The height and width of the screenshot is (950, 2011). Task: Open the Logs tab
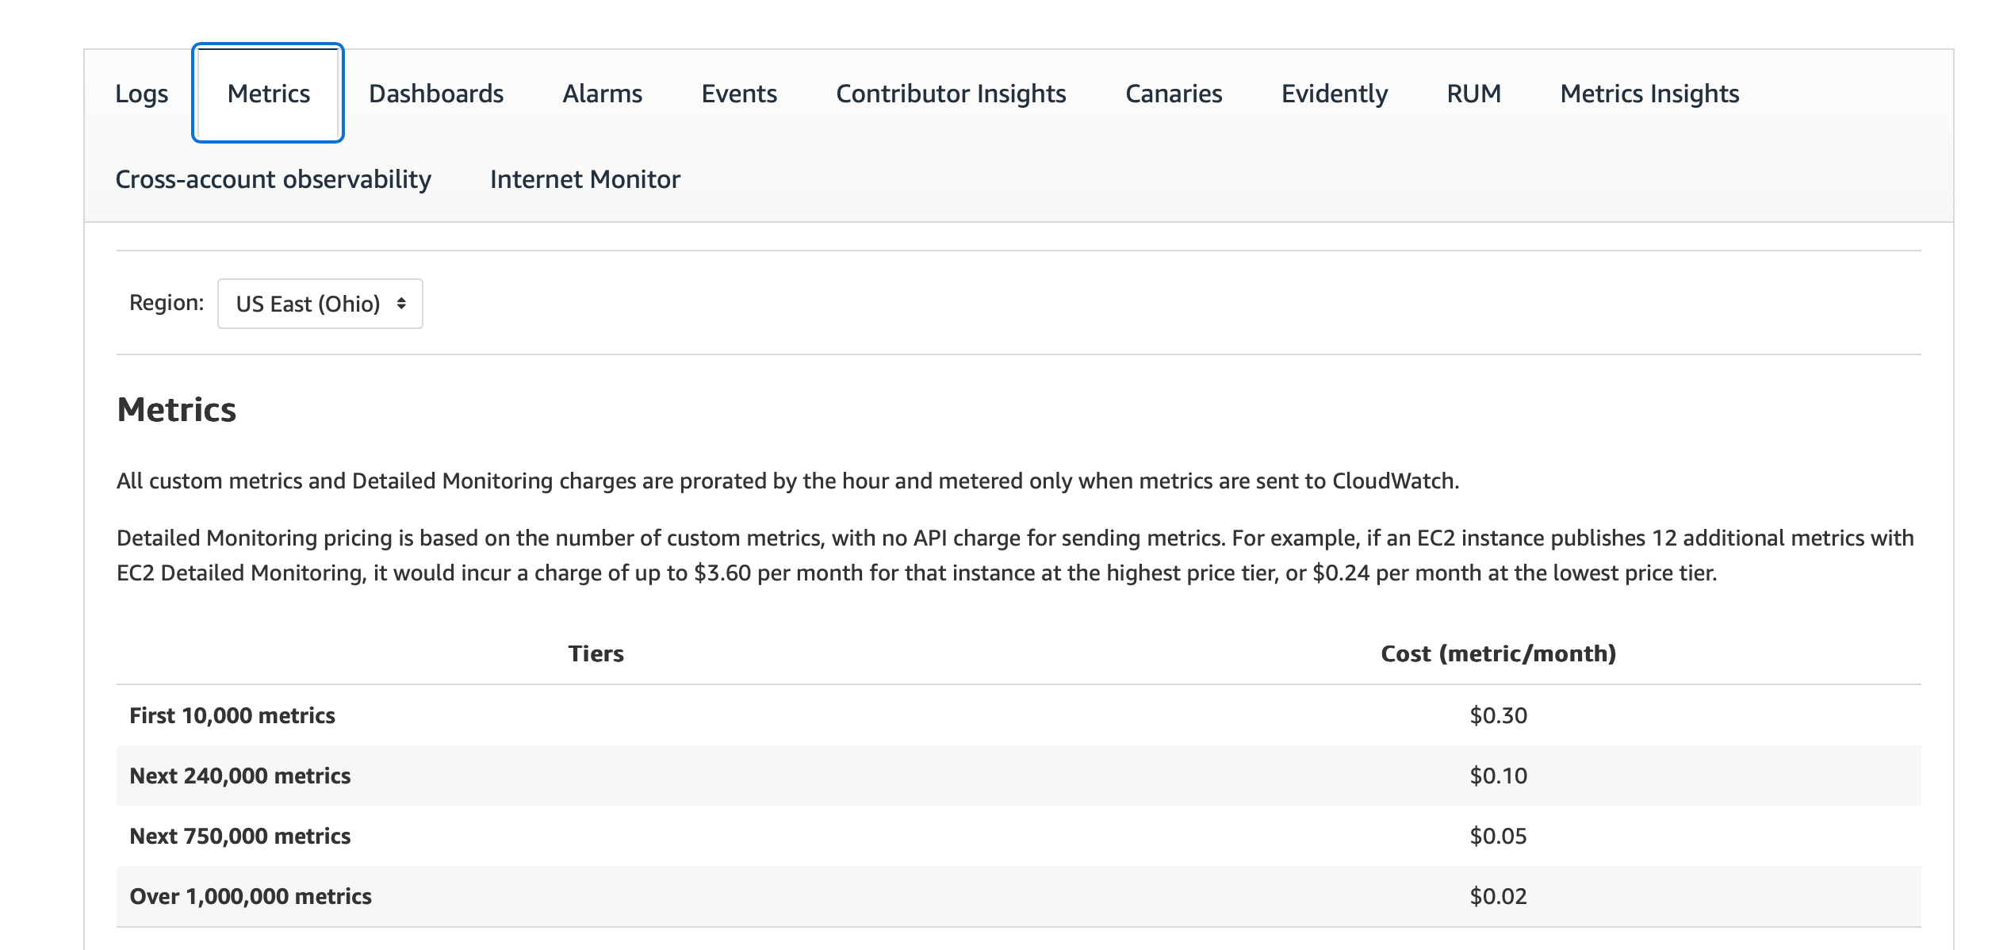141,94
